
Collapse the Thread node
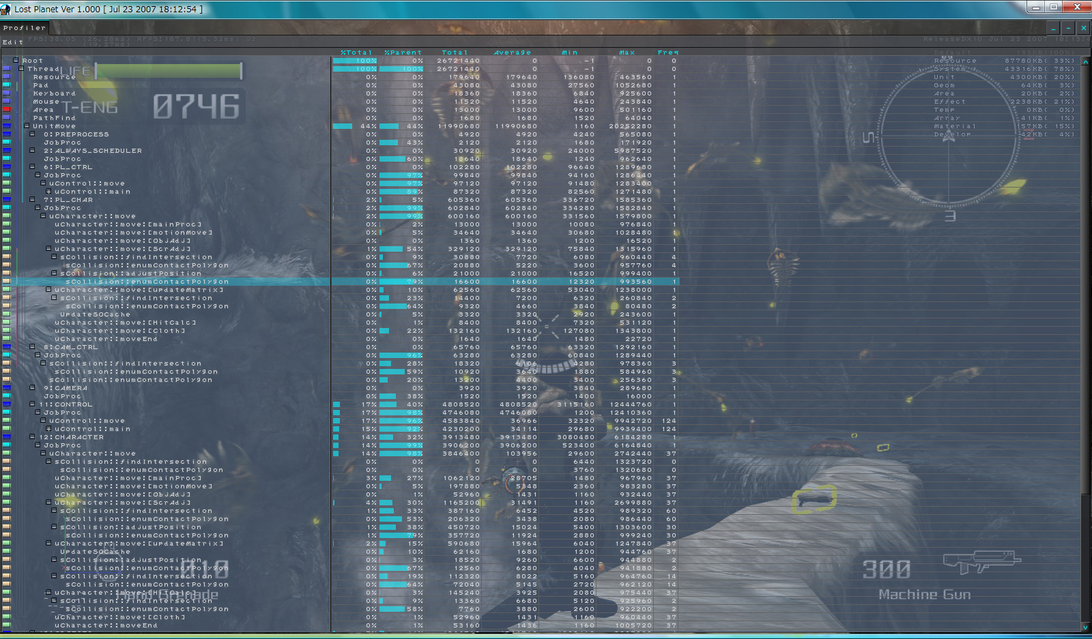(21, 68)
